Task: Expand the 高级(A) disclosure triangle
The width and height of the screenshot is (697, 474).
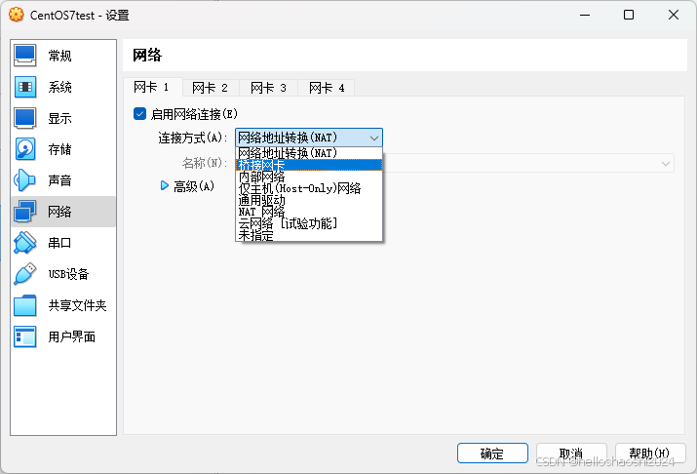Action: (x=165, y=186)
